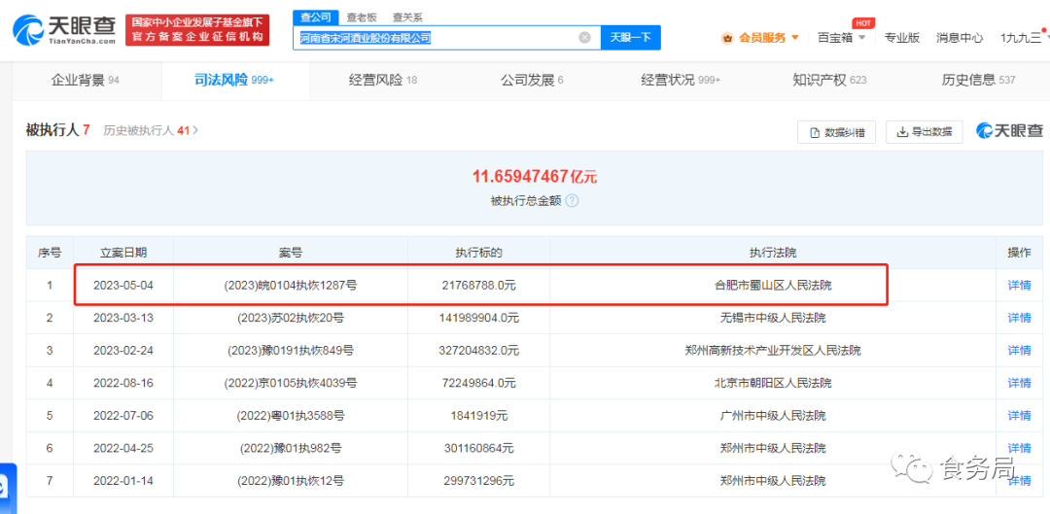Click filing date 2023-05-04
1050x514 pixels.
pyautogui.click(x=123, y=286)
